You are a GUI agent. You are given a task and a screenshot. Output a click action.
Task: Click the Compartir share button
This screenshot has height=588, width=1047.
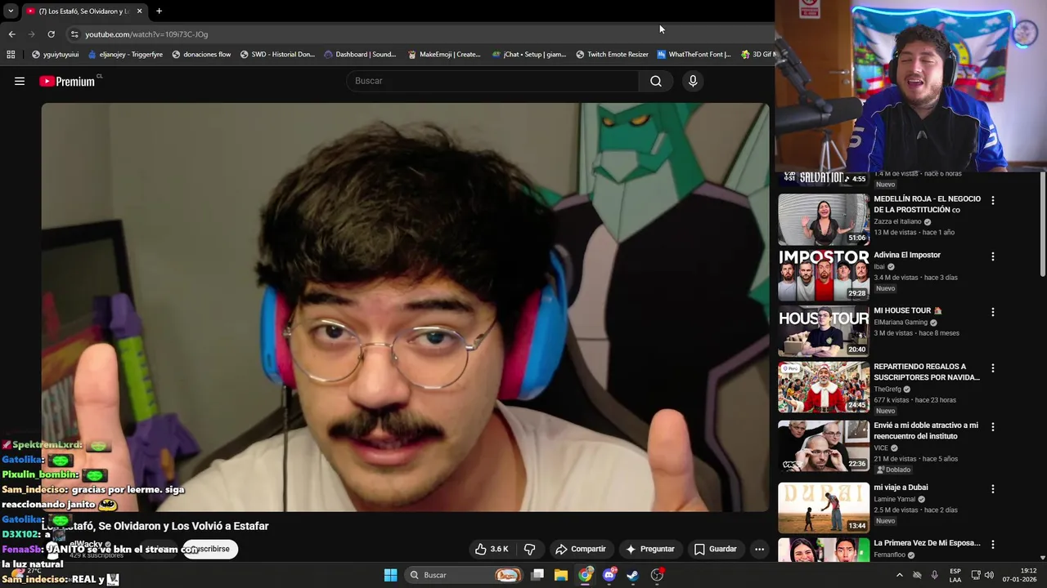click(580, 549)
